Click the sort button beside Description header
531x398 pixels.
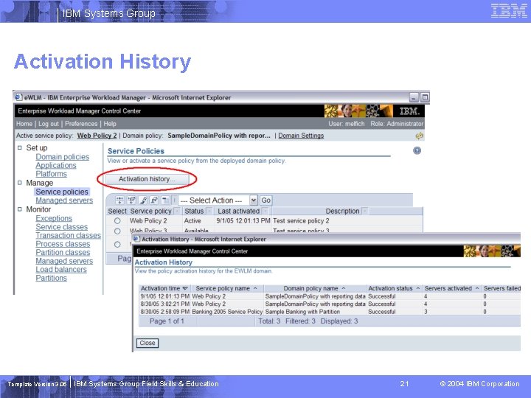click(365, 212)
